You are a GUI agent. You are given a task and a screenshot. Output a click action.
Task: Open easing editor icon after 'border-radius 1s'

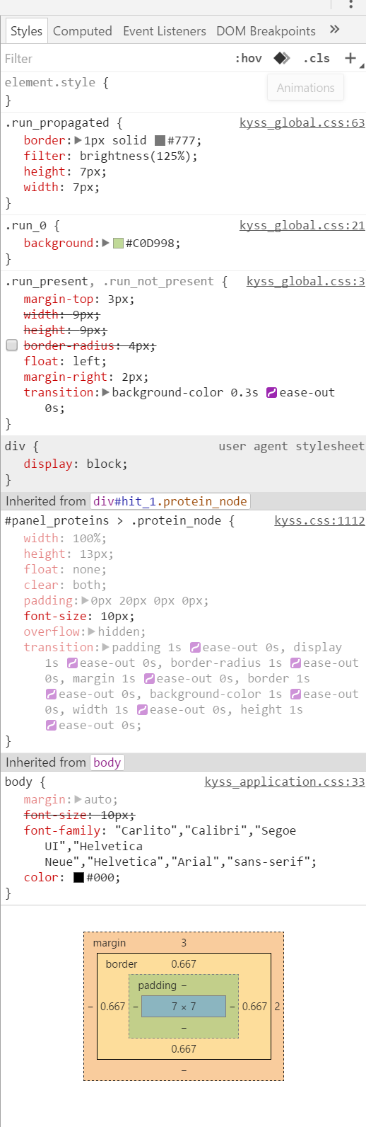pyautogui.click(x=296, y=663)
